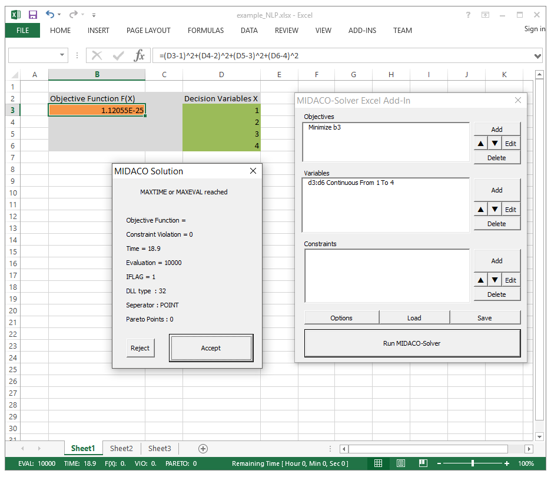Viewport: 551px width, 477px height.
Task: Click Delete button in Variables section
Action: [496, 224]
